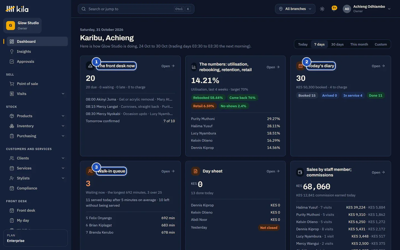Open the All branches dropdown
400x250 pixels.
pos(295,9)
